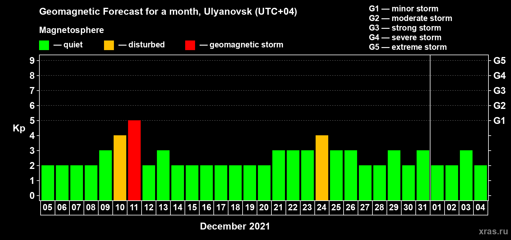
Task: Click the green bar for January 03
Action: pyautogui.click(x=466, y=175)
